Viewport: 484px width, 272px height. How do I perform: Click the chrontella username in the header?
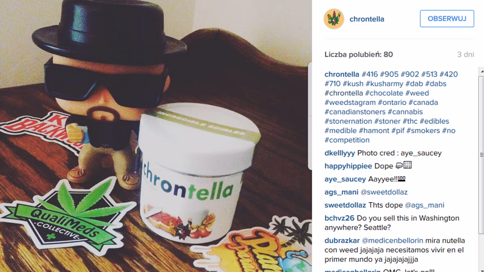[367, 19]
